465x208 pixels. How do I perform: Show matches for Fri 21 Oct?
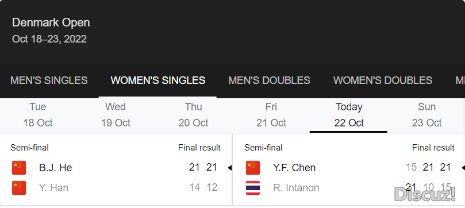click(x=271, y=115)
